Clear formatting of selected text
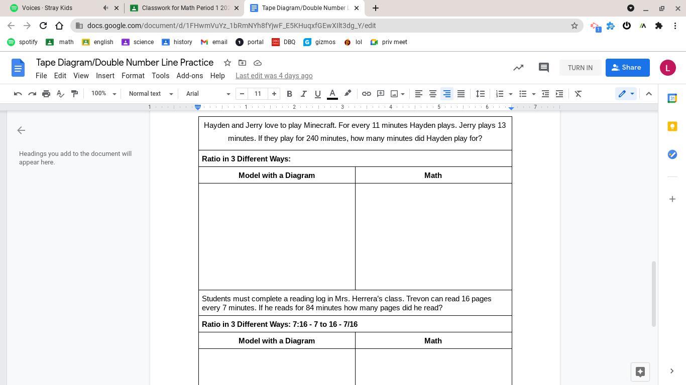Screen dimensions: 686x385 pos(578,94)
